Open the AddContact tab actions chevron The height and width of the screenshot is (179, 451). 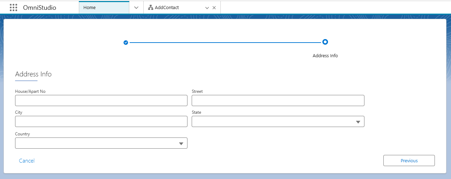(207, 8)
